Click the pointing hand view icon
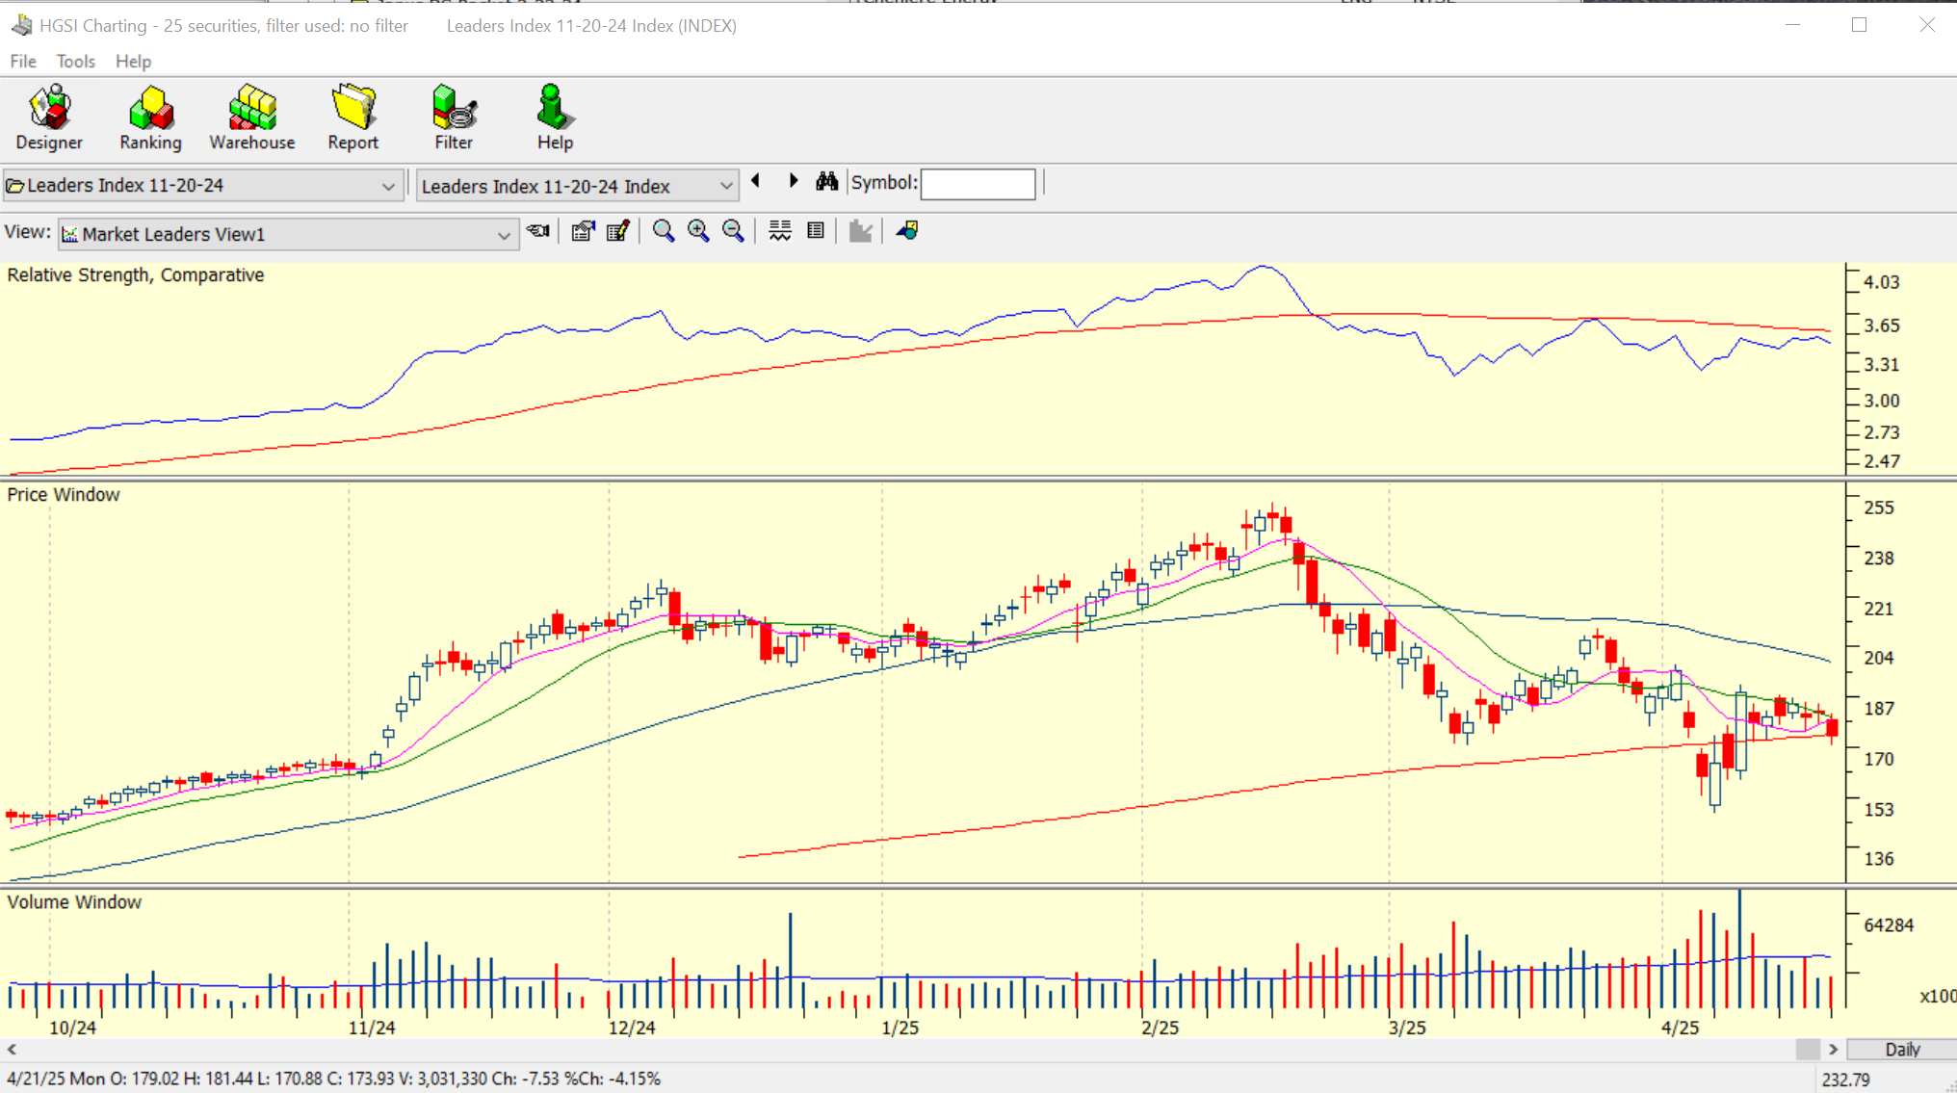 pyautogui.click(x=538, y=231)
